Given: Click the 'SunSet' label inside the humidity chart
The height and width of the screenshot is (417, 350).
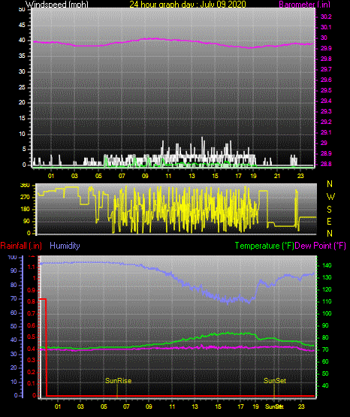Looking at the screenshot, I should (x=275, y=381).
